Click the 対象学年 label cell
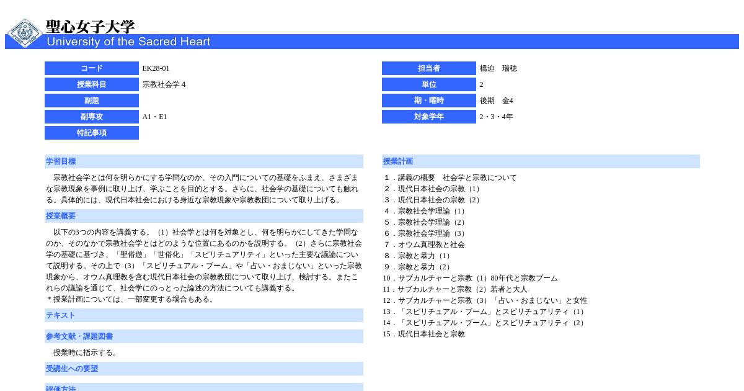Image resolution: width=744 pixels, height=391 pixels. pos(429,117)
